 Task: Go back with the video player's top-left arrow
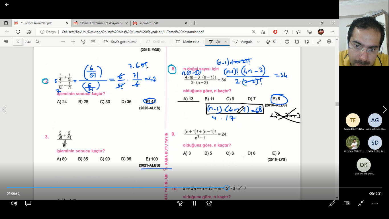tap(7, 4)
